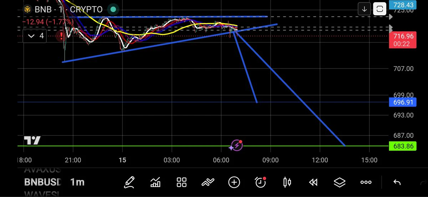Tap the 09:00 time axis label
Viewport: 428px width, 197px height.
270,160
